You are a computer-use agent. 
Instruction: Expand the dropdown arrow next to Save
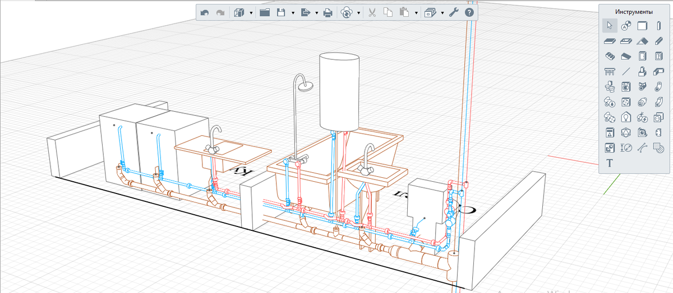pyautogui.click(x=293, y=12)
